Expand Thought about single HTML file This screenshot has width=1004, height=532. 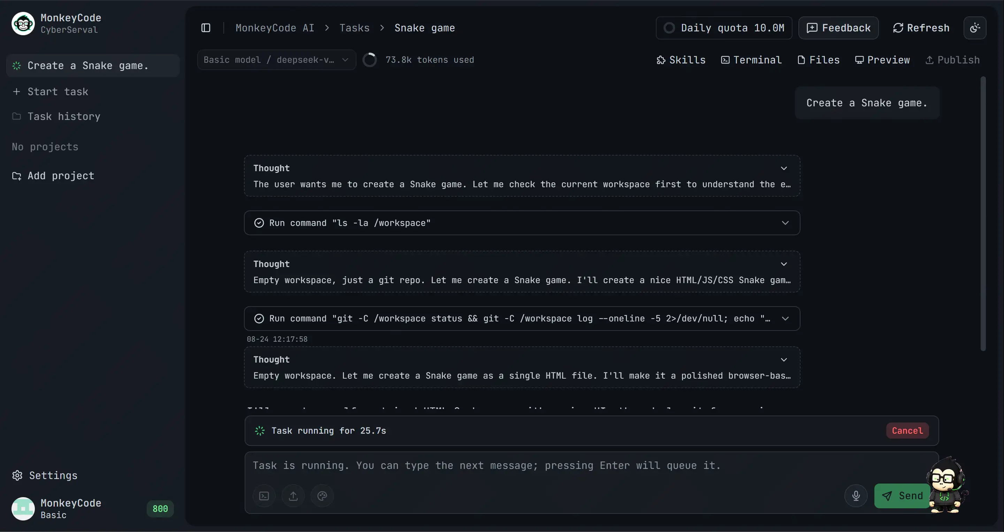pyautogui.click(x=522, y=367)
